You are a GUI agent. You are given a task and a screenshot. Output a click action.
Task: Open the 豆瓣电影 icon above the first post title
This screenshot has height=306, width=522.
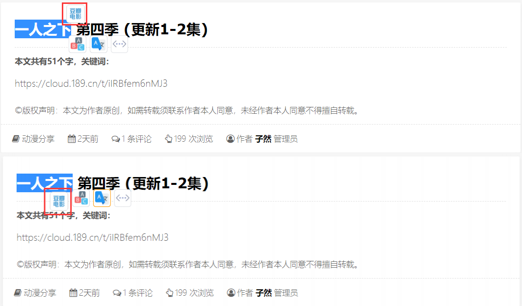pos(76,14)
